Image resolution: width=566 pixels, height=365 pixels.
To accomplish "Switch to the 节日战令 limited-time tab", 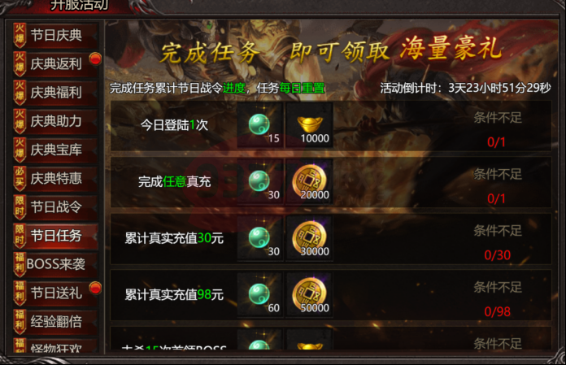I will pyautogui.click(x=55, y=207).
